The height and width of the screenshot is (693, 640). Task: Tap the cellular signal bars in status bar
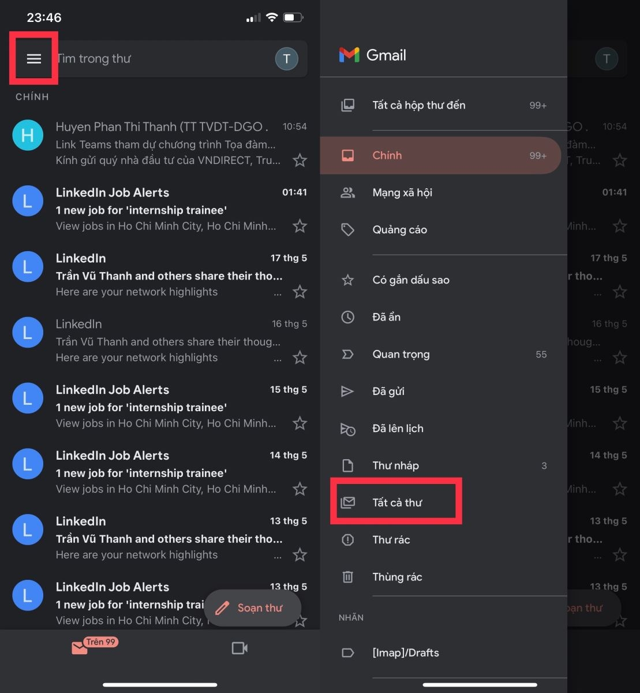pyautogui.click(x=253, y=18)
